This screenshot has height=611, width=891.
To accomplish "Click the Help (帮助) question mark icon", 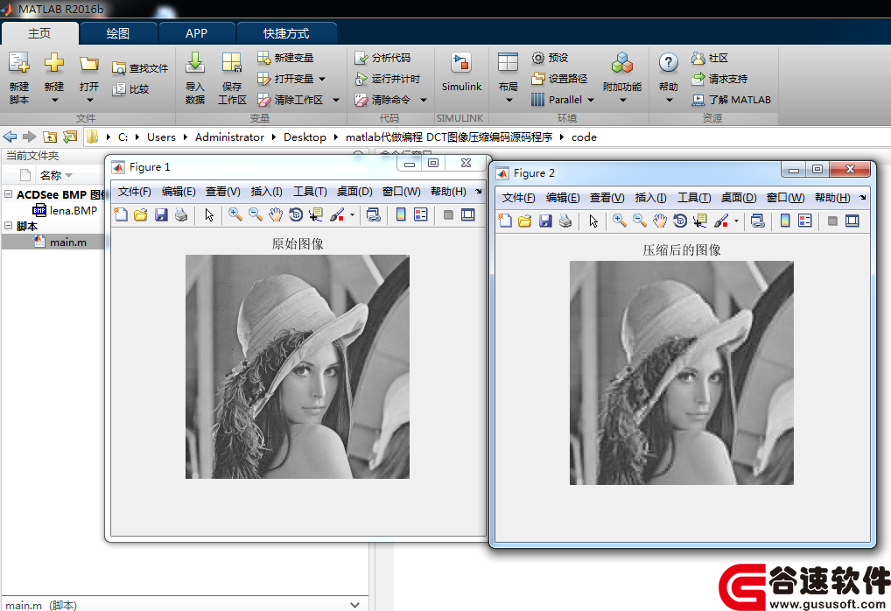I will [x=669, y=62].
